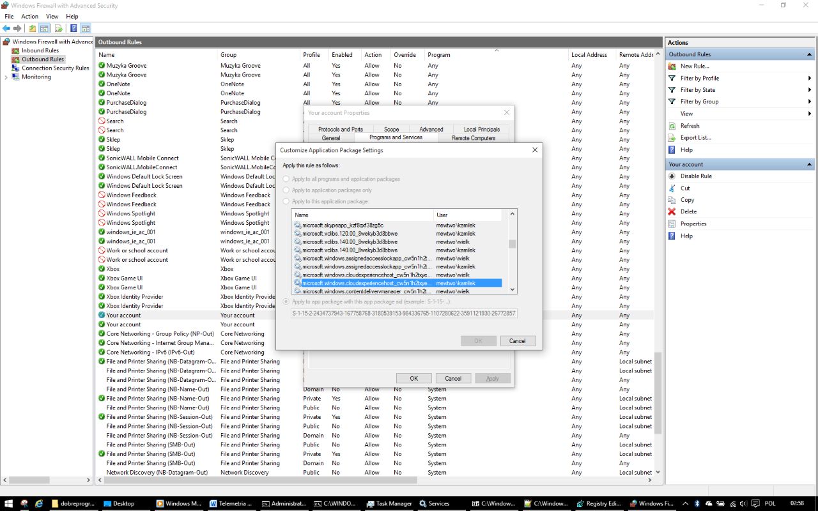Open the Action menu

coord(29,16)
